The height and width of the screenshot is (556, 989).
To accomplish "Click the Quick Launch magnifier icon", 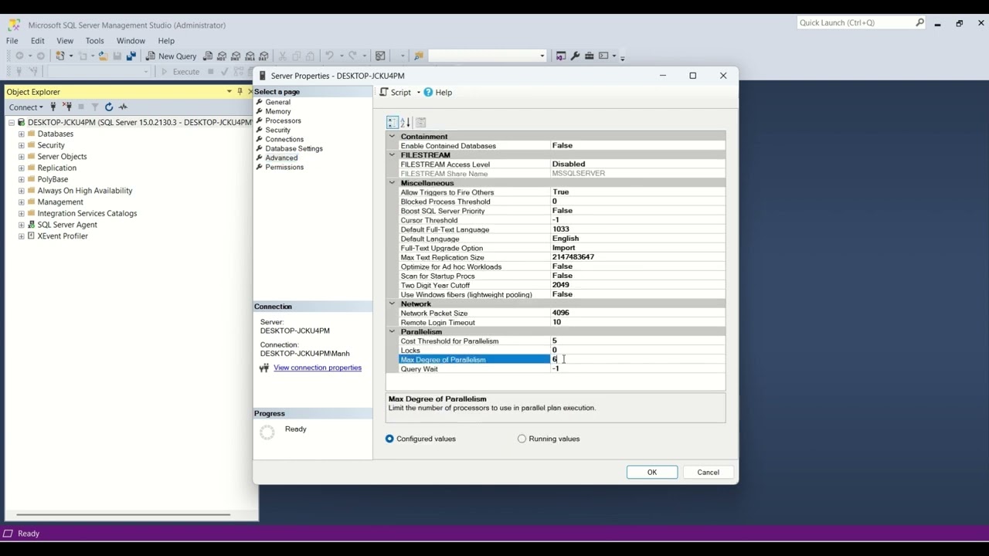I will [919, 23].
